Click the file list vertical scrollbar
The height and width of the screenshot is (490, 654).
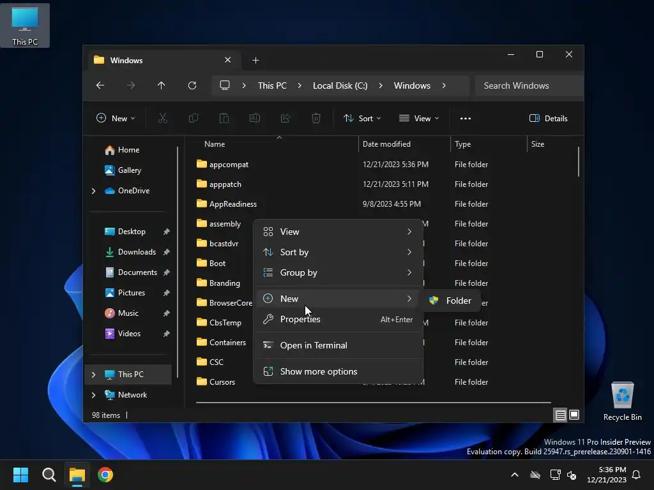click(579, 161)
